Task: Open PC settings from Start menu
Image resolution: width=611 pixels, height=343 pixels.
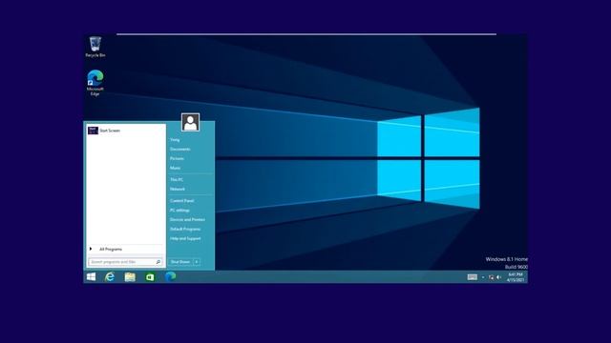Action: (x=179, y=210)
